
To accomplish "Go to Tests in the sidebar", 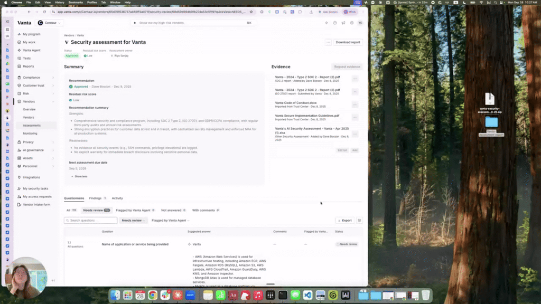I will pyautogui.click(x=26, y=58).
